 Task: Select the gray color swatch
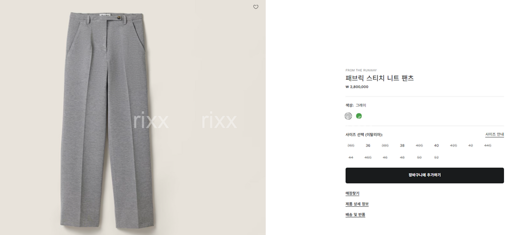pos(348,116)
